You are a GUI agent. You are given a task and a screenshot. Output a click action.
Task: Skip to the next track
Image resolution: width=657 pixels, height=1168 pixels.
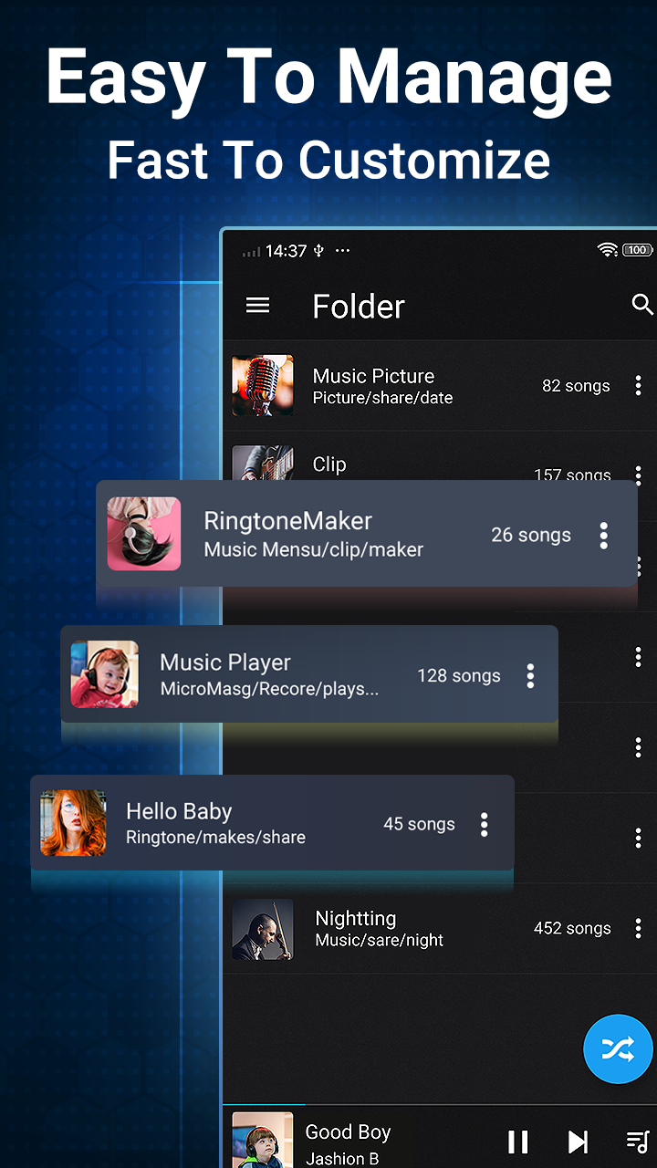[x=578, y=1142]
